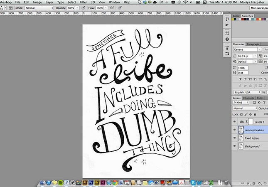Viewport: 268px width, 187px height.
Task: Apply All Caps in Character panel
Action: point(250,79)
